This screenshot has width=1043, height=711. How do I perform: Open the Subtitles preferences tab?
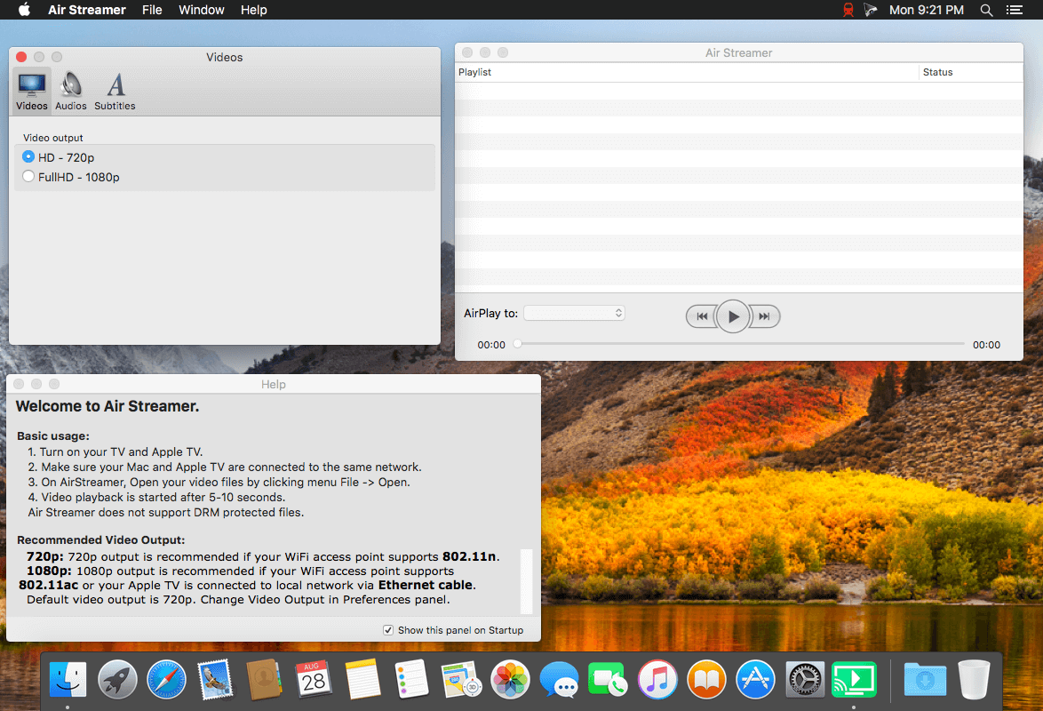pos(115,92)
